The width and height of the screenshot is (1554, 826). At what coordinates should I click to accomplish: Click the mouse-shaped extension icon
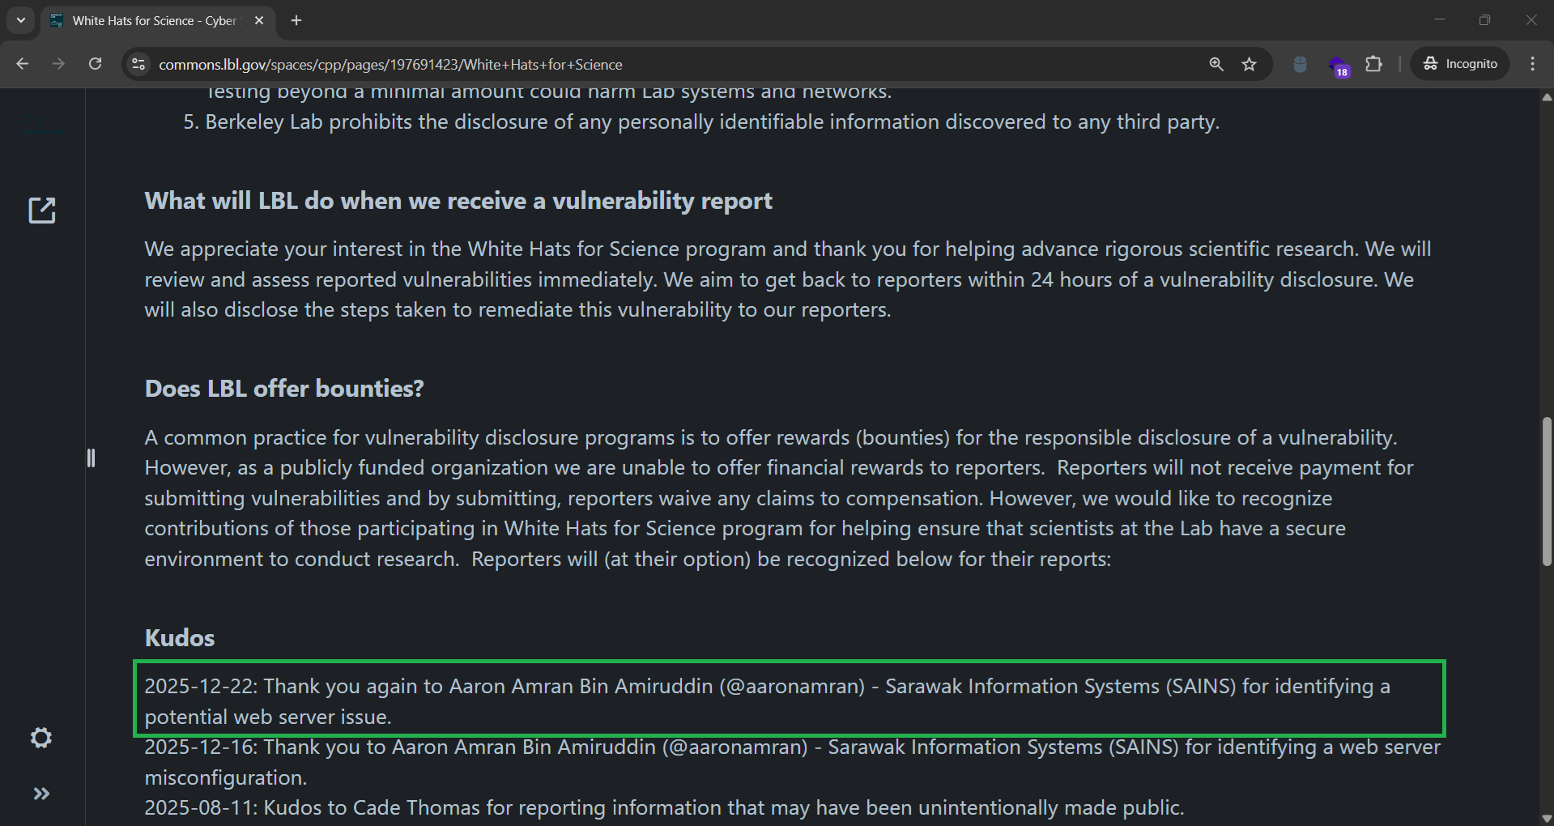click(1300, 64)
